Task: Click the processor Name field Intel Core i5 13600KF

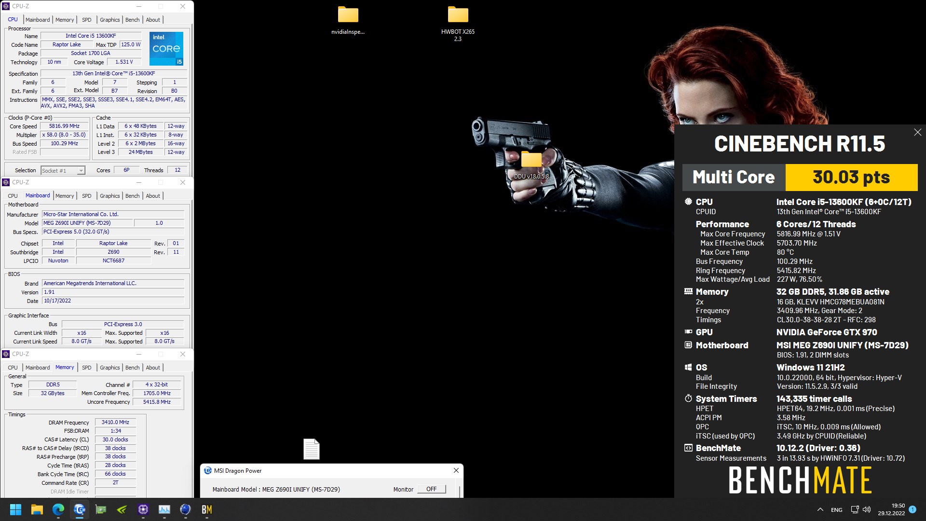Action: [91, 36]
